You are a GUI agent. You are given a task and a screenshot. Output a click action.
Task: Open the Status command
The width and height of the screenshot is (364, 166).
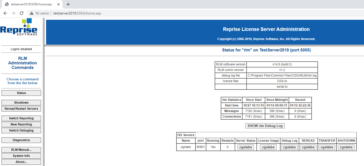21,93
